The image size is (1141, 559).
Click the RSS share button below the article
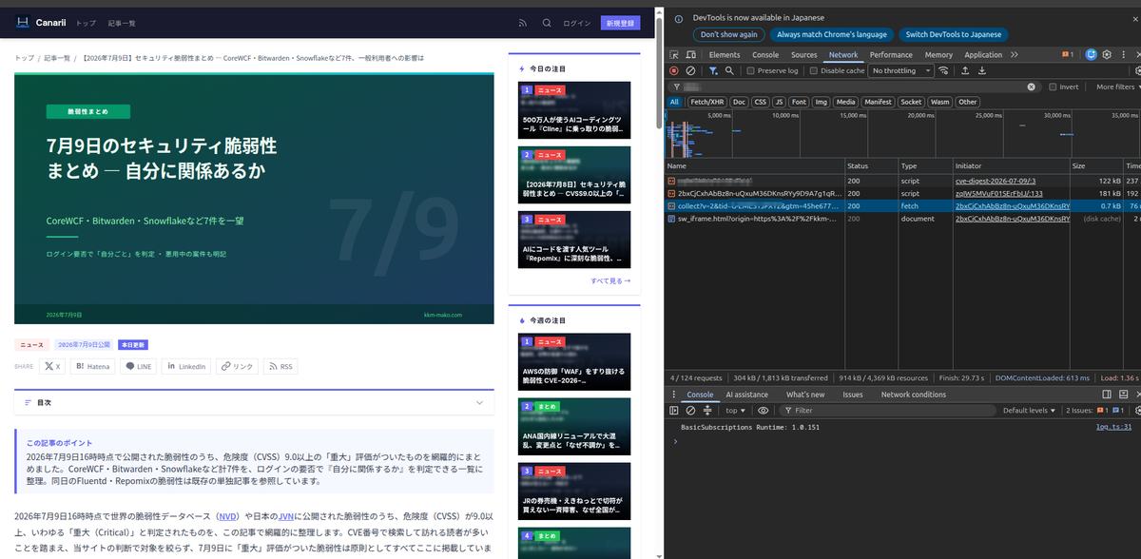pyautogui.click(x=280, y=366)
